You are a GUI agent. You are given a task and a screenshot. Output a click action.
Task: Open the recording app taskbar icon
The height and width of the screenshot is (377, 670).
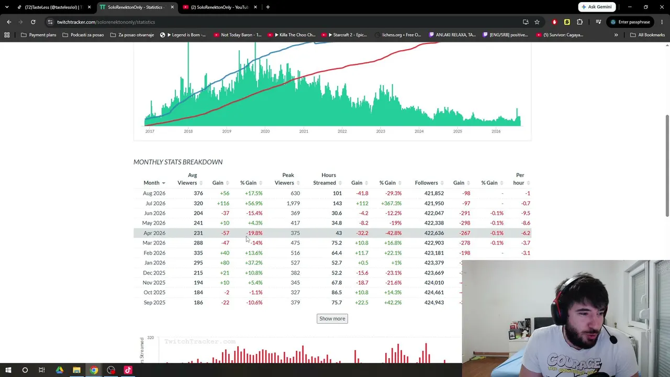coord(111,370)
